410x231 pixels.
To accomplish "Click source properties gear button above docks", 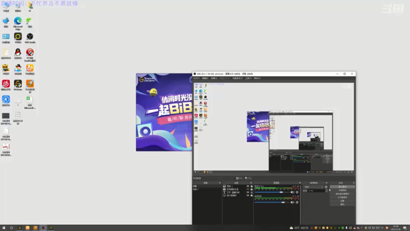I will click(x=239, y=178).
